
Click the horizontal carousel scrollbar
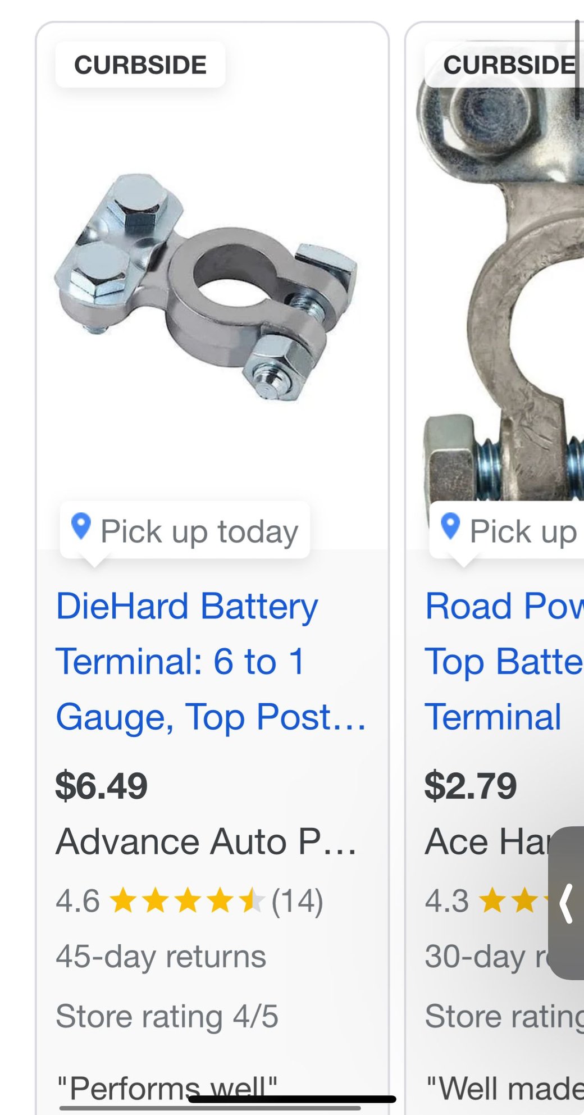point(210,1108)
